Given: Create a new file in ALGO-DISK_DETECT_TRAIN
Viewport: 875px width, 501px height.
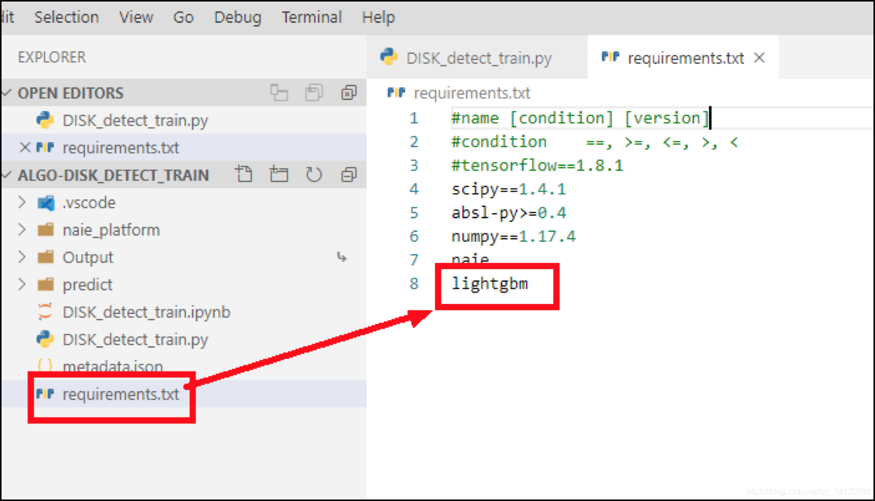Looking at the screenshot, I should 244,175.
